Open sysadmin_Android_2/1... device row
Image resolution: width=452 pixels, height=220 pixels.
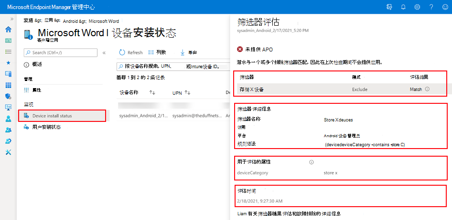pyautogui.click(x=144, y=116)
